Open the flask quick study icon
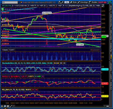 click(x=60, y=2)
